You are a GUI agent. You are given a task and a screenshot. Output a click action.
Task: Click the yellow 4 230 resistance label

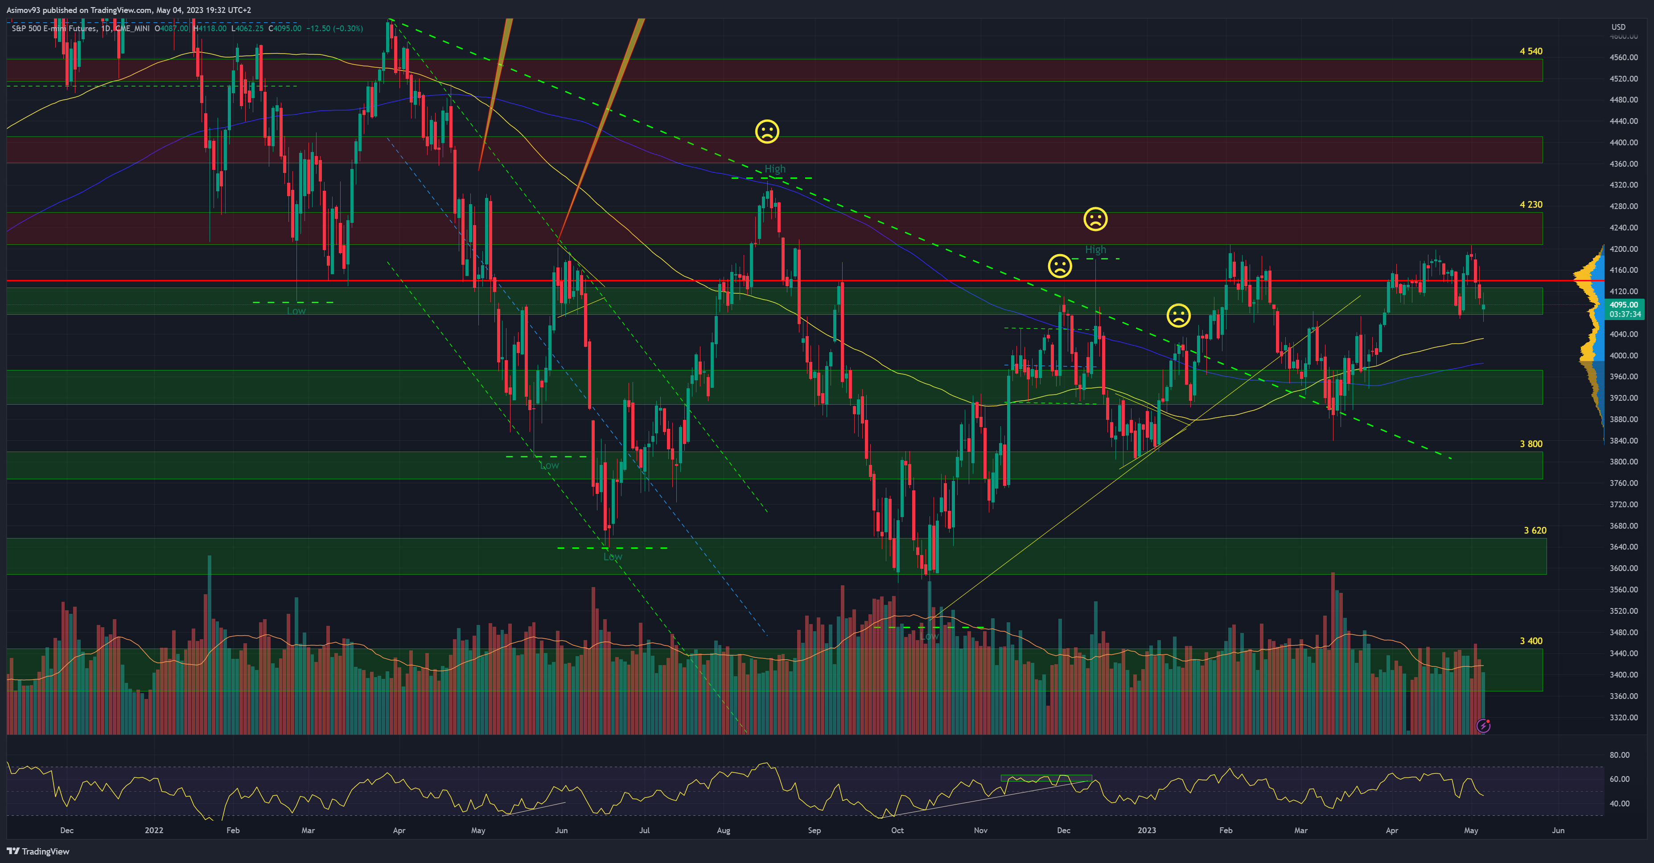tap(1531, 205)
